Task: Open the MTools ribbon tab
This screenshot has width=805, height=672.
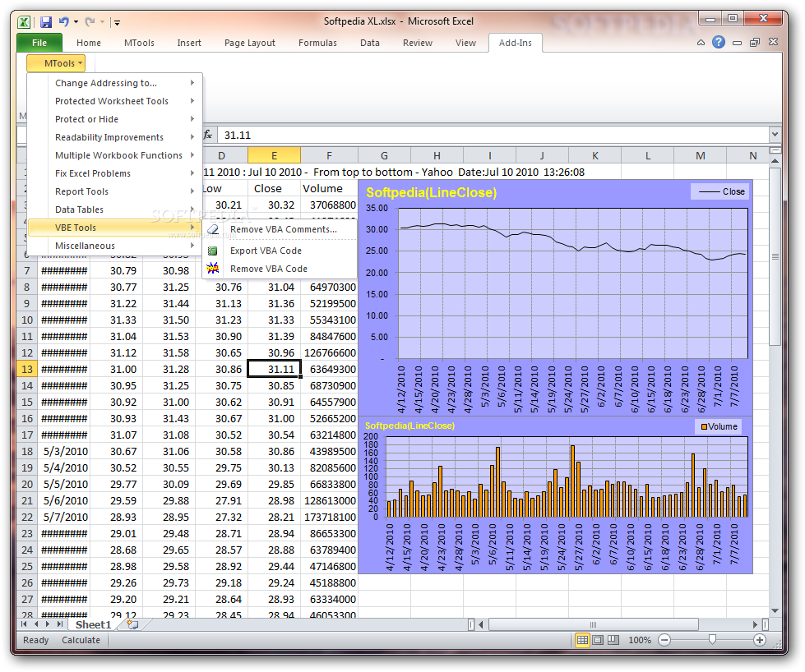Action: coord(139,43)
